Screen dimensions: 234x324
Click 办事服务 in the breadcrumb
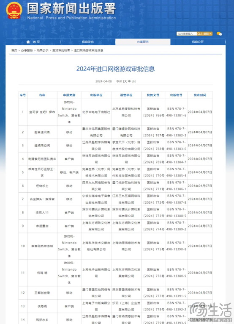[x=27, y=50]
